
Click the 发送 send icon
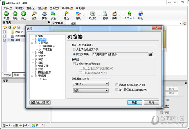53,14
